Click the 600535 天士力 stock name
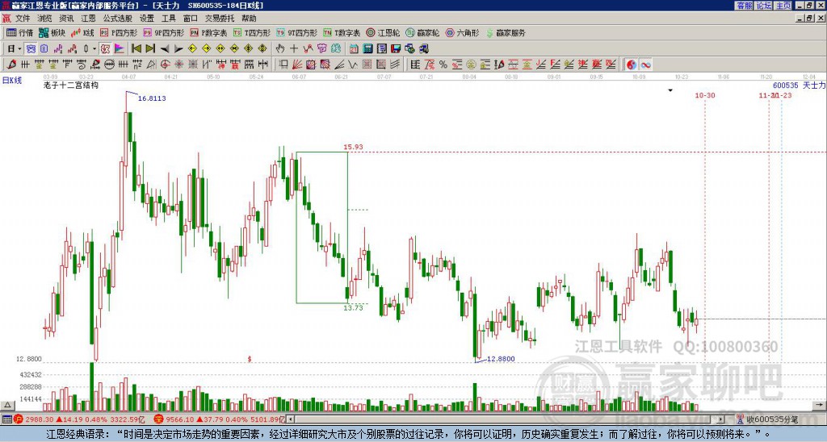Viewport: 827px width, 442px height. [799, 85]
